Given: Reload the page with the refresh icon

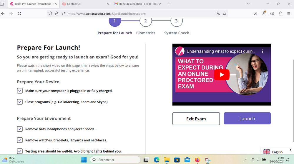Looking at the screenshot, I should click(19, 13).
